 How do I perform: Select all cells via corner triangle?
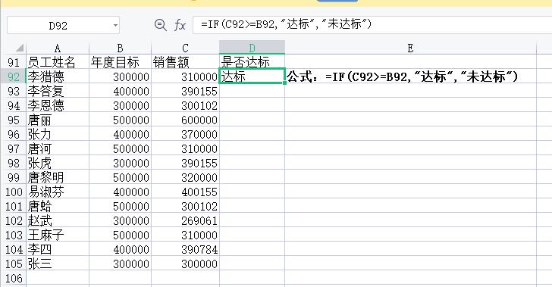(19, 48)
